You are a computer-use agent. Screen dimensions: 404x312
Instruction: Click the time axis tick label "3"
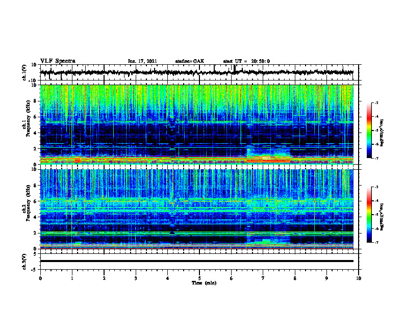[136, 278]
